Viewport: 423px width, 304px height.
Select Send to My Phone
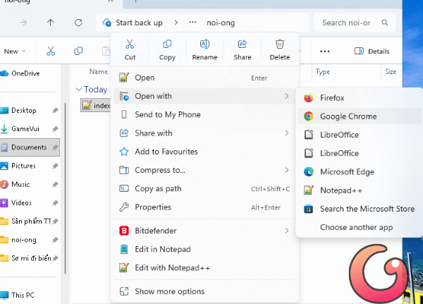coord(204,114)
